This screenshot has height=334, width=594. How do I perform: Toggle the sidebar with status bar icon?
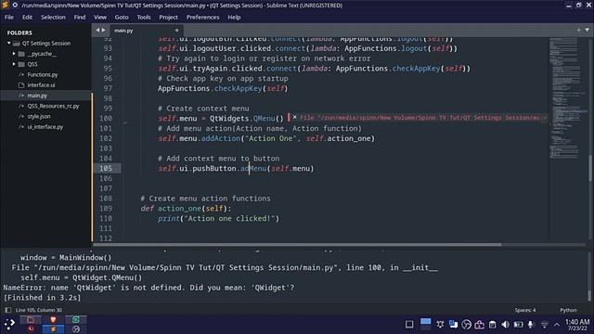tap(8, 310)
